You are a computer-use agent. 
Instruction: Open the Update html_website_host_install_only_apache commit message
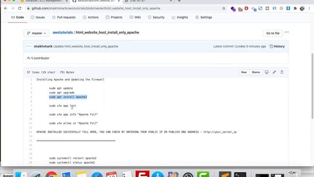(86, 46)
